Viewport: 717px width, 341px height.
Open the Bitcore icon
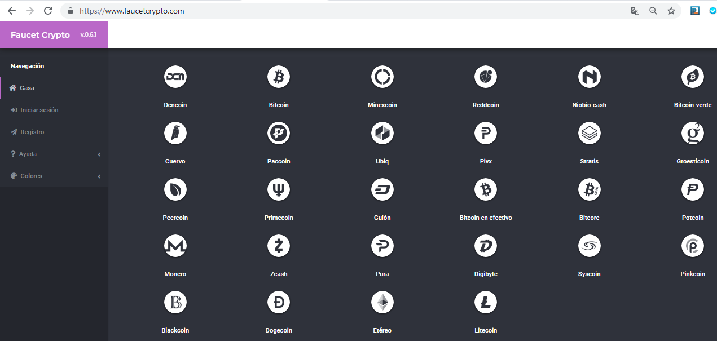pyautogui.click(x=590, y=189)
